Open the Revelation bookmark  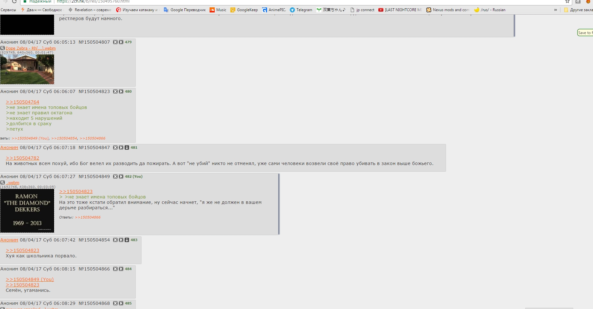(x=90, y=10)
